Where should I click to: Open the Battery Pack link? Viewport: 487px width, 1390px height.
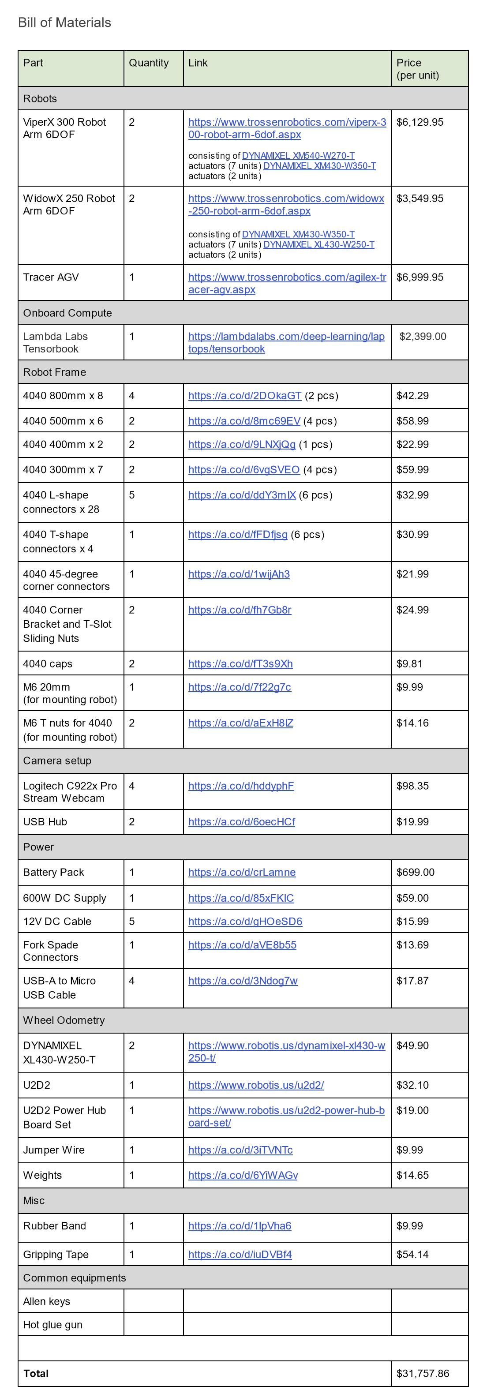[242, 872]
